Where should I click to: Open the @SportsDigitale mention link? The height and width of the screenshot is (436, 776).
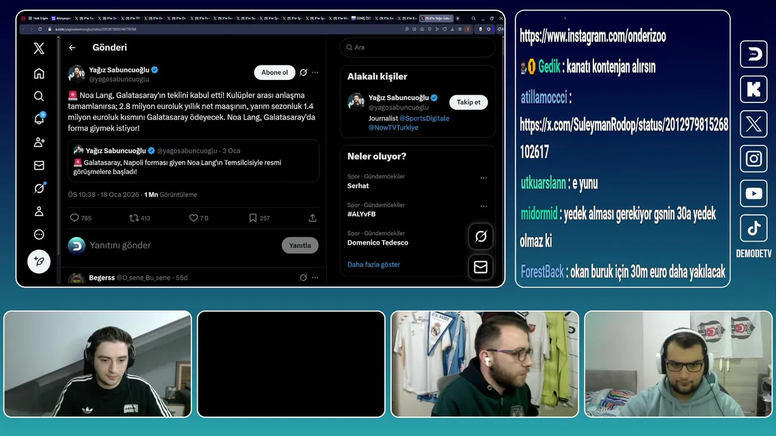click(x=424, y=119)
